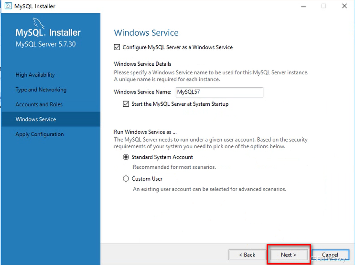Click the 'Run Windows Service as ...' label
Screen dimensions: 355x265
pos(145,132)
